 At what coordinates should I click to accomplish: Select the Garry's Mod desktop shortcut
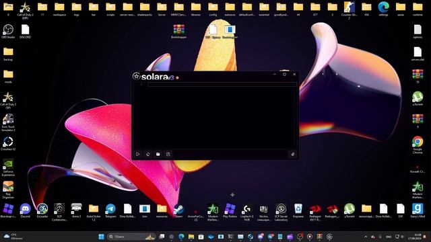click(x=418, y=210)
